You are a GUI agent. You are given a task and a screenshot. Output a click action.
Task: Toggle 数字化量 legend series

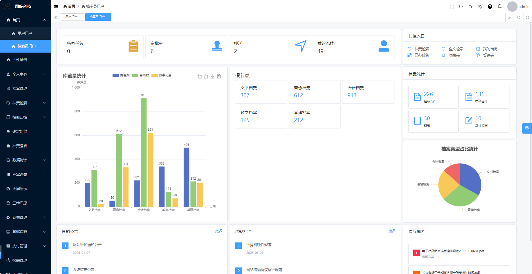click(162, 75)
